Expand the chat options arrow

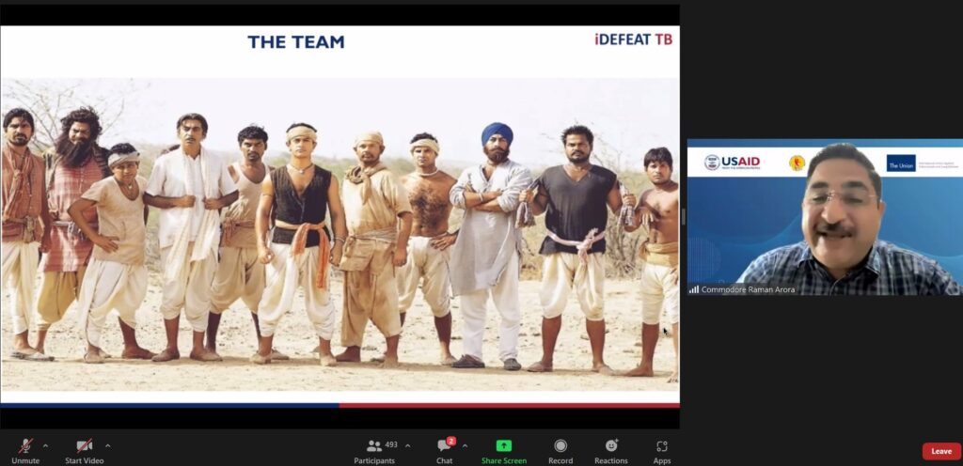465,444
